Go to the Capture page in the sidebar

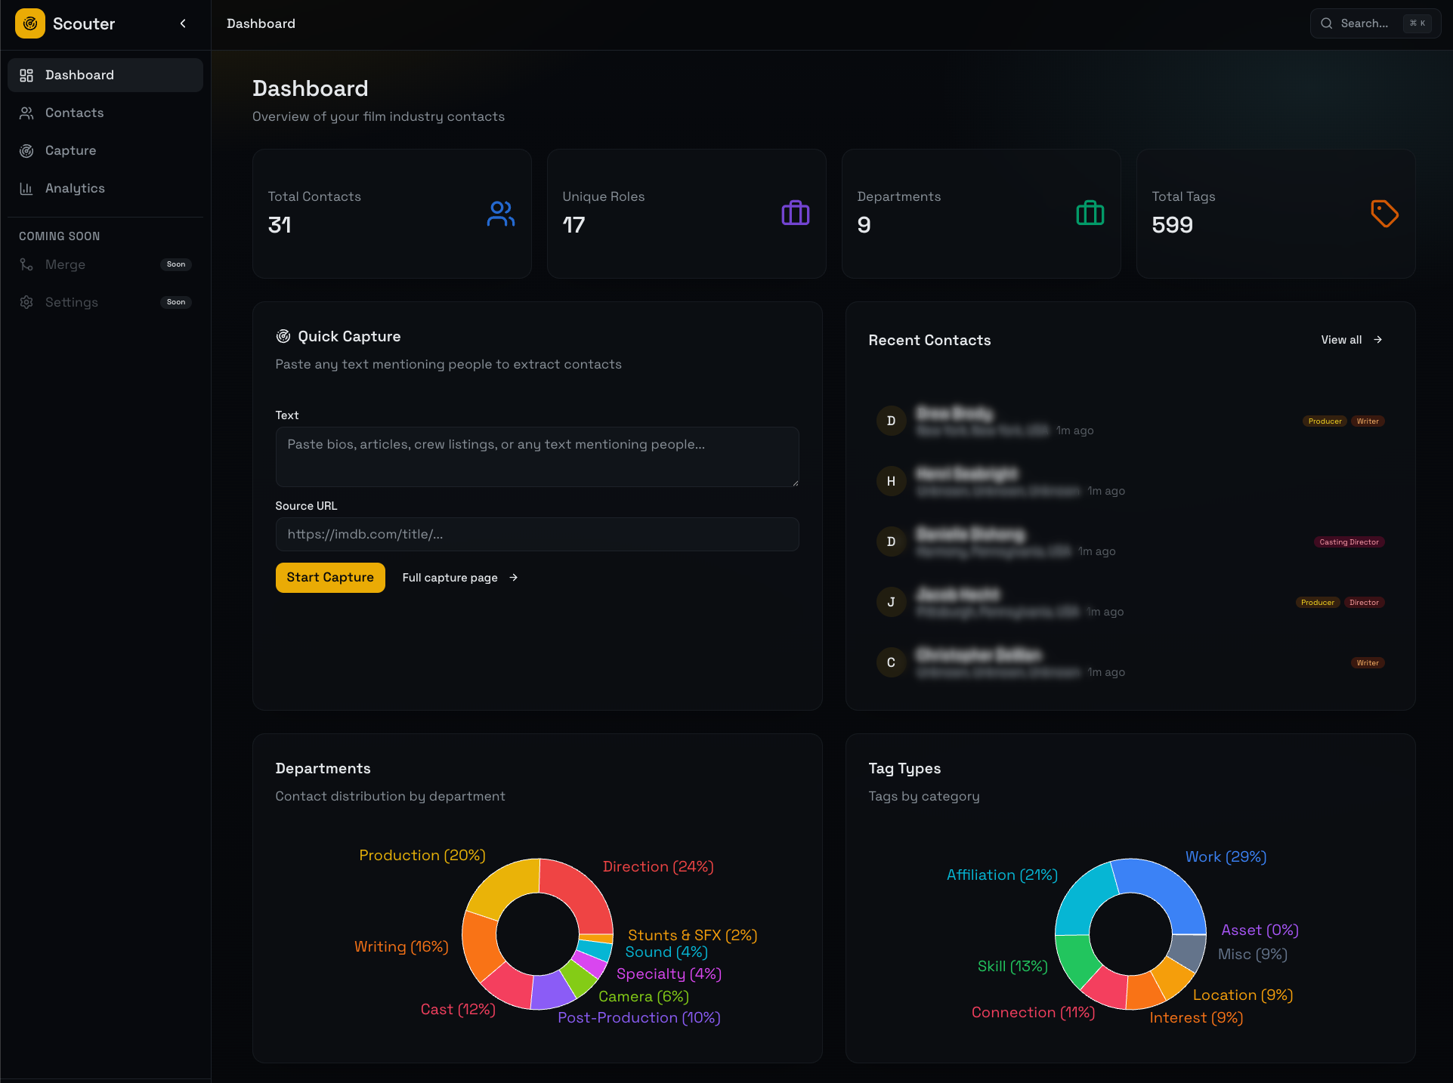click(x=70, y=150)
